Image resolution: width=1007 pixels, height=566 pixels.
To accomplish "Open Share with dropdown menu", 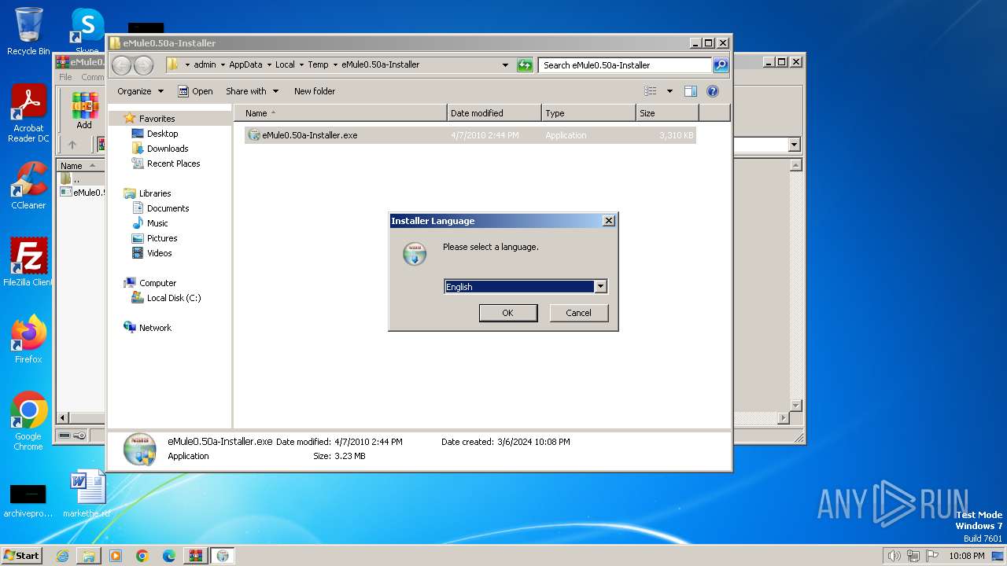I will [x=252, y=91].
